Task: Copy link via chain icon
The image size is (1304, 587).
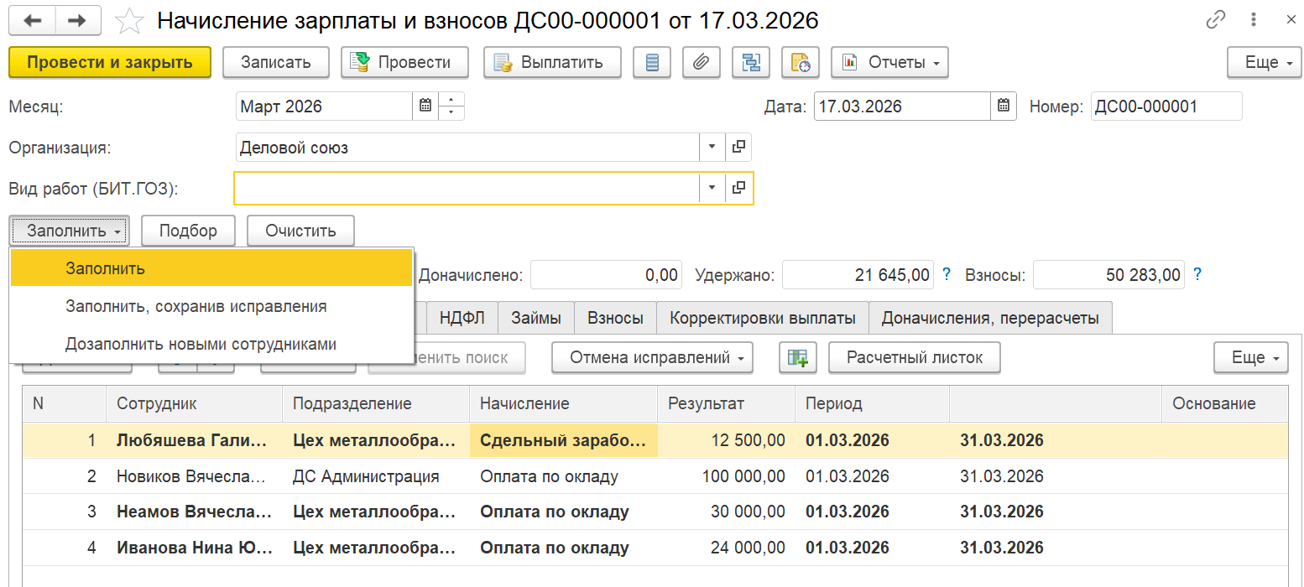Action: pos(1216,20)
